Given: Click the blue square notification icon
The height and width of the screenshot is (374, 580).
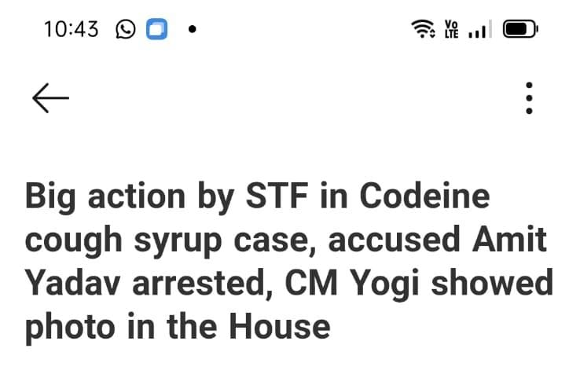Looking at the screenshot, I should tap(158, 30).
